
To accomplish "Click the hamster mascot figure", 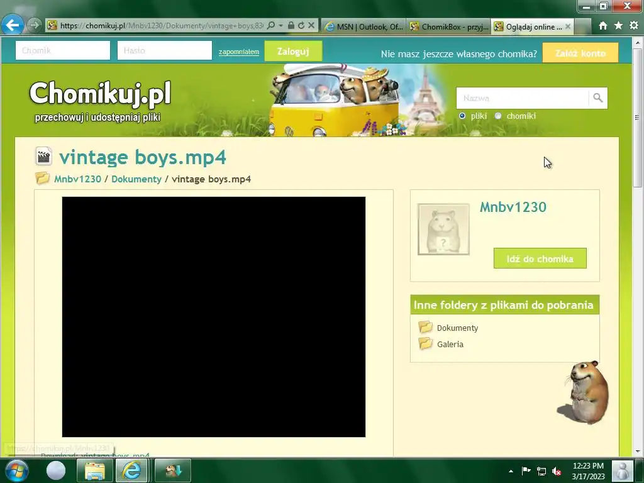I will click(x=584, y=392).
